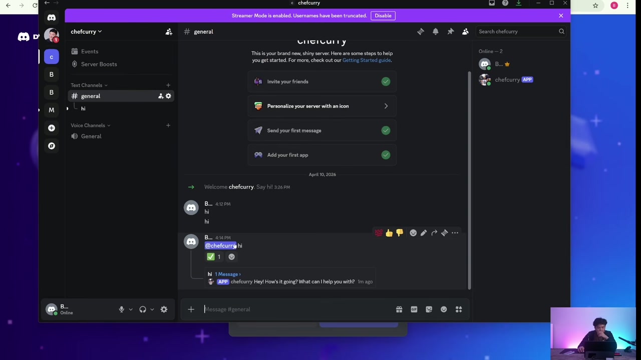
Task: Open the emoji picker in message bar
Action: pyautogui.click(x=444, y=309)
